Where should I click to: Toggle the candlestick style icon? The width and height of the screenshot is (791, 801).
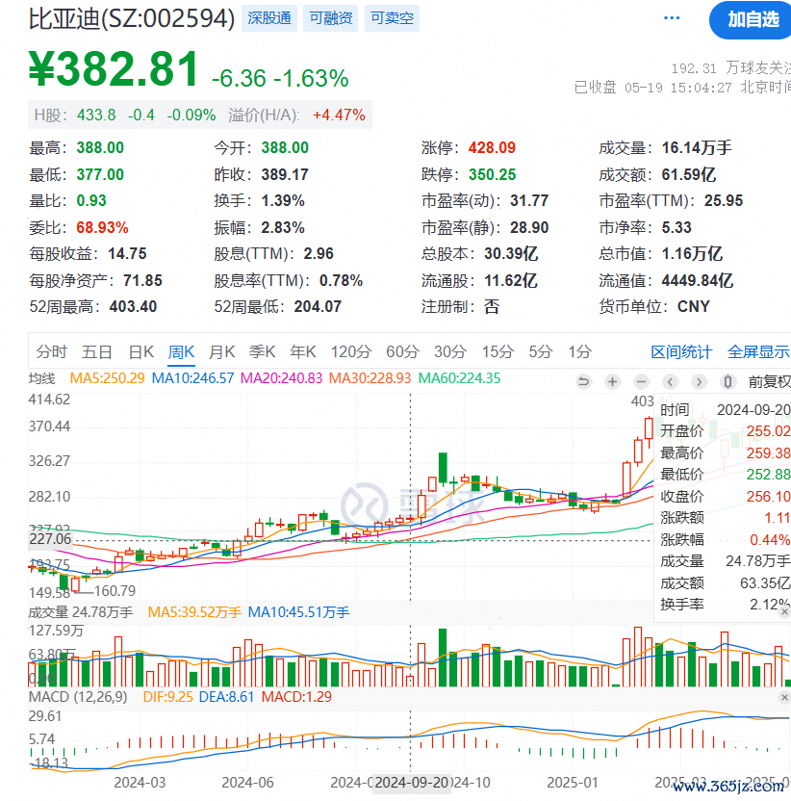tap(727, 381)
